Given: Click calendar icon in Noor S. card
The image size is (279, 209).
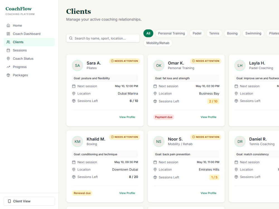Looking at the screenshot, I should [x=155, y=162].
